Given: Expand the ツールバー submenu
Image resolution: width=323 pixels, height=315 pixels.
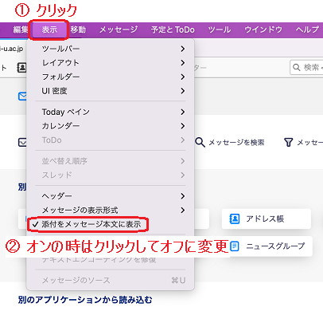Looking at the screenshot, I should tap(111, 49).
